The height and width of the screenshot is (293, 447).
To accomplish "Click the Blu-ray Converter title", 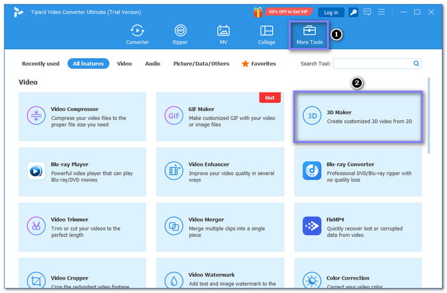I will pyautogui.click(x=351, y=165).
